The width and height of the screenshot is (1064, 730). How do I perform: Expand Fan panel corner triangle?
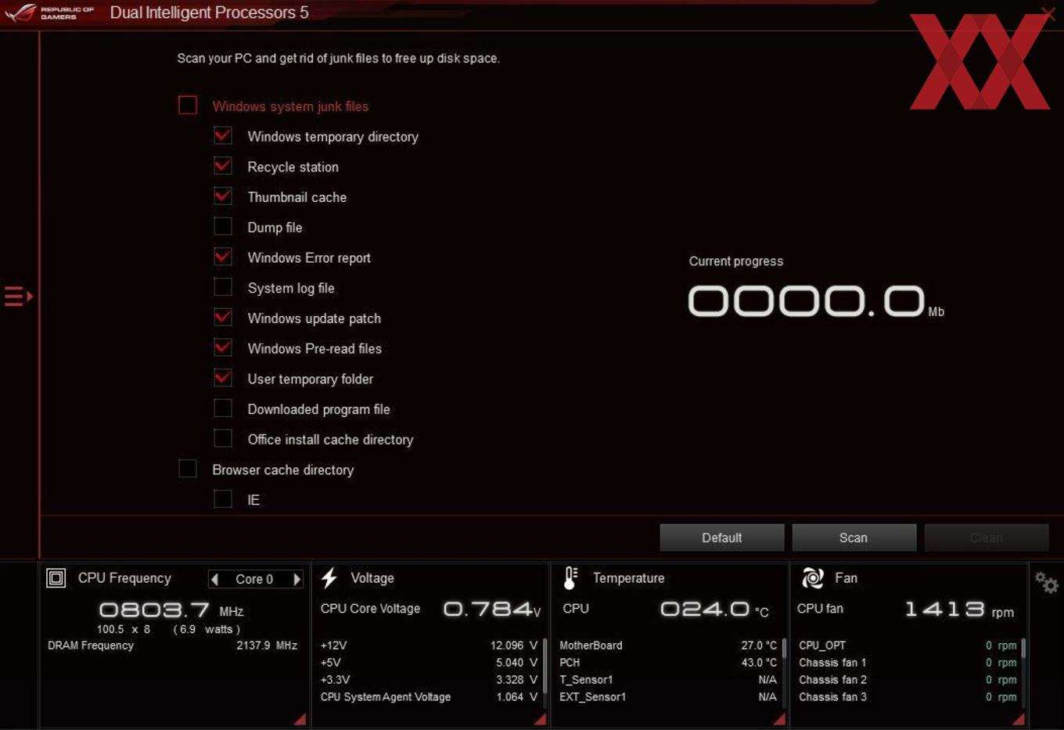(1019, 719)
